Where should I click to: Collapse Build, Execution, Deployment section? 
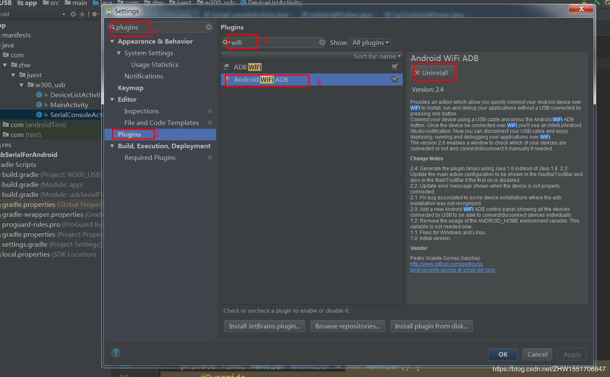pyautogui.click(x=112, y=146)
